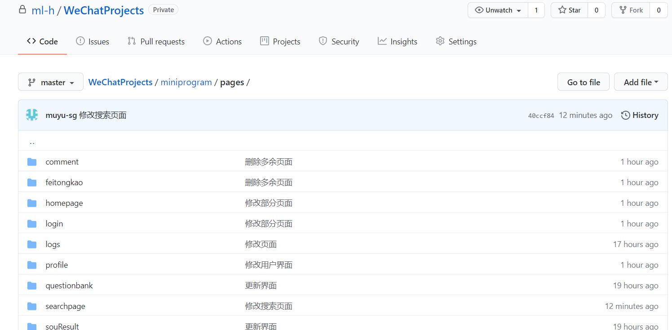The width and height of the screenshot is (672, 330).
Task: Click the searchpage folder icon
Action: pos(32,306)
